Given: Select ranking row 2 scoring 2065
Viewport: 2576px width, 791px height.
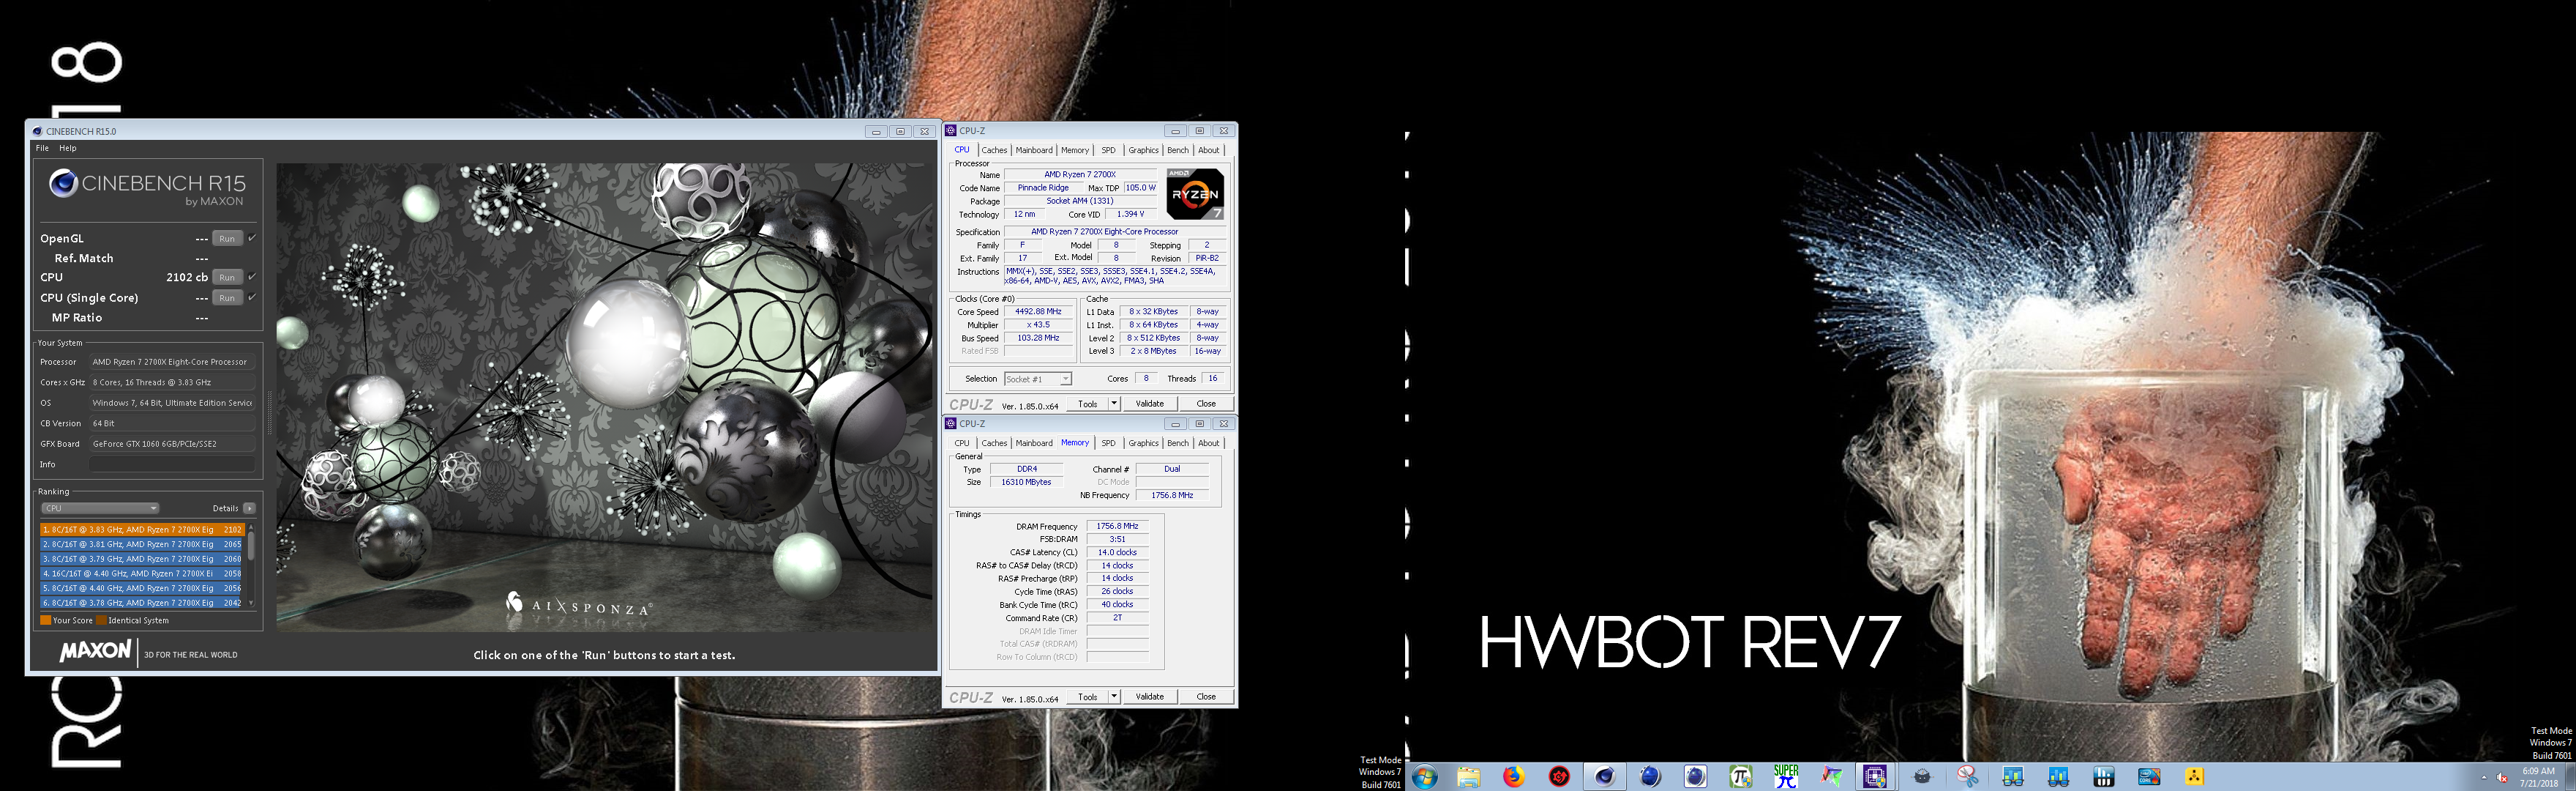Looking at the screenshot, I should click(x=142, y=545).
